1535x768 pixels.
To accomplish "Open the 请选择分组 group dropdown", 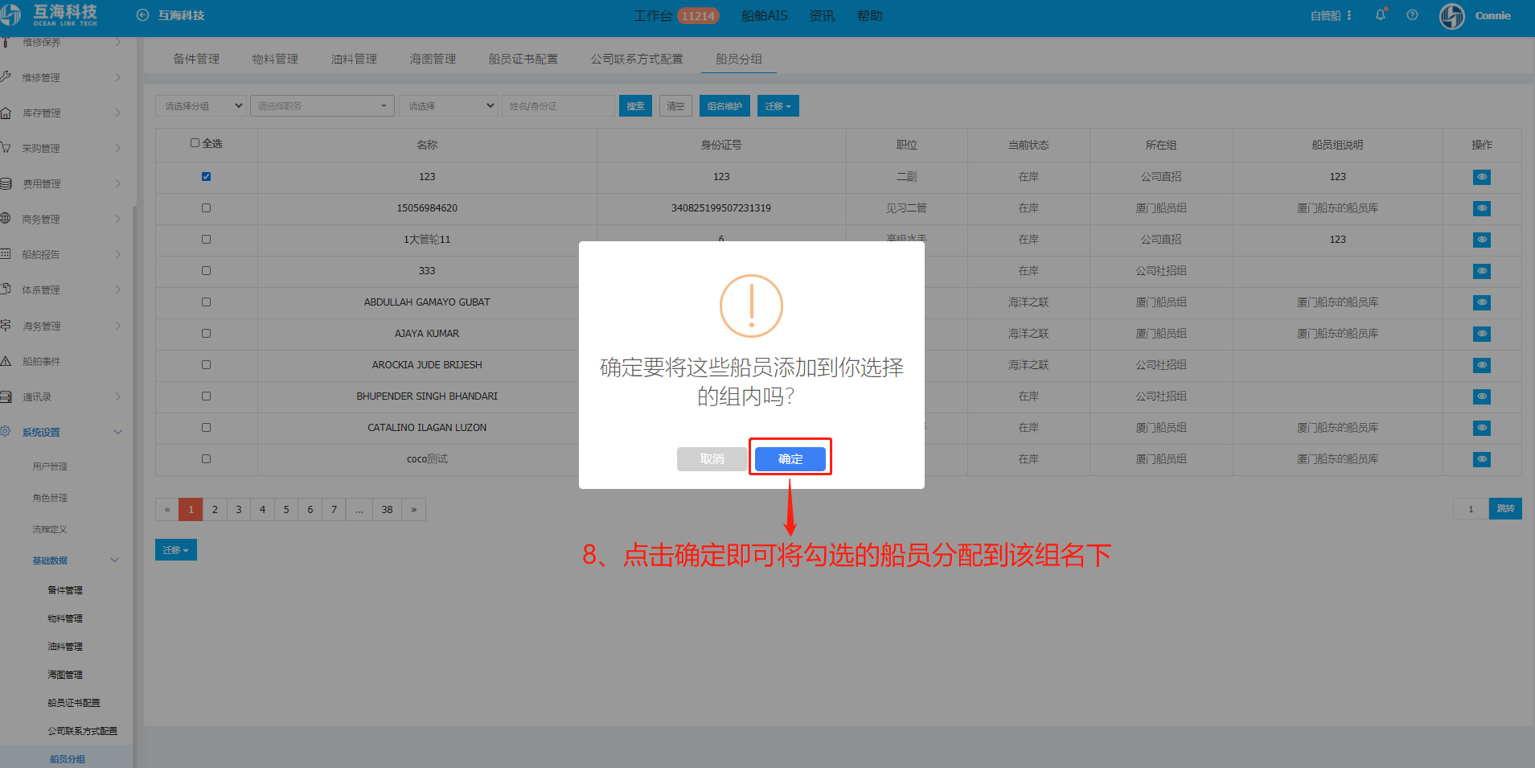I will coord(201,106).
